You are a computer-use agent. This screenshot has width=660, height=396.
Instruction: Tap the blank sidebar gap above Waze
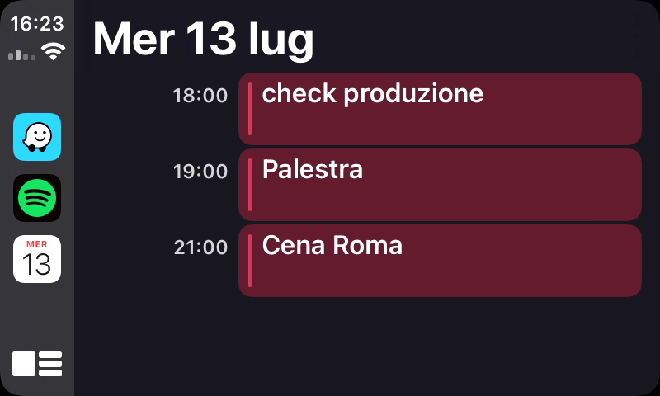pyautogui.click(x=37, y=89)
